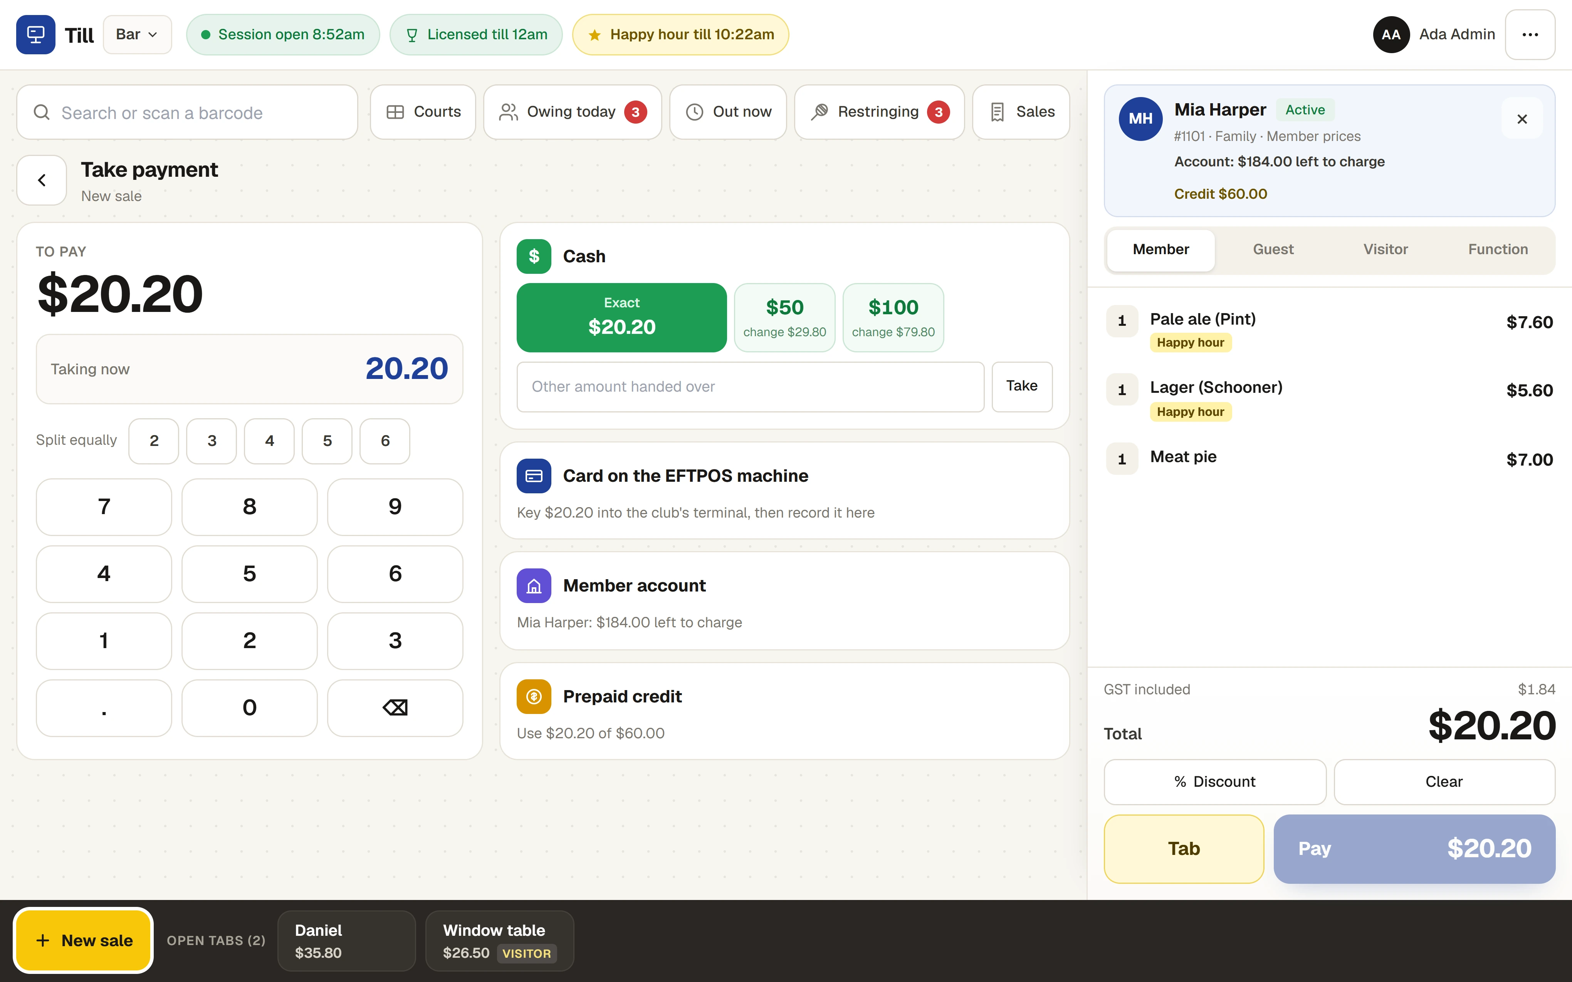Open Owing today list
The image size is (1572, 982).
(x=572, y=112)
